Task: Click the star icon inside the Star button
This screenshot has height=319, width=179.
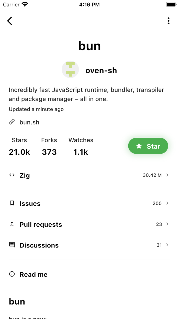Action: (139, 146)
